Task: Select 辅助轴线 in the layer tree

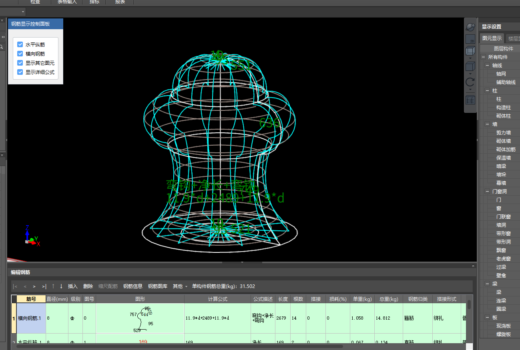Action: point(506,82)
